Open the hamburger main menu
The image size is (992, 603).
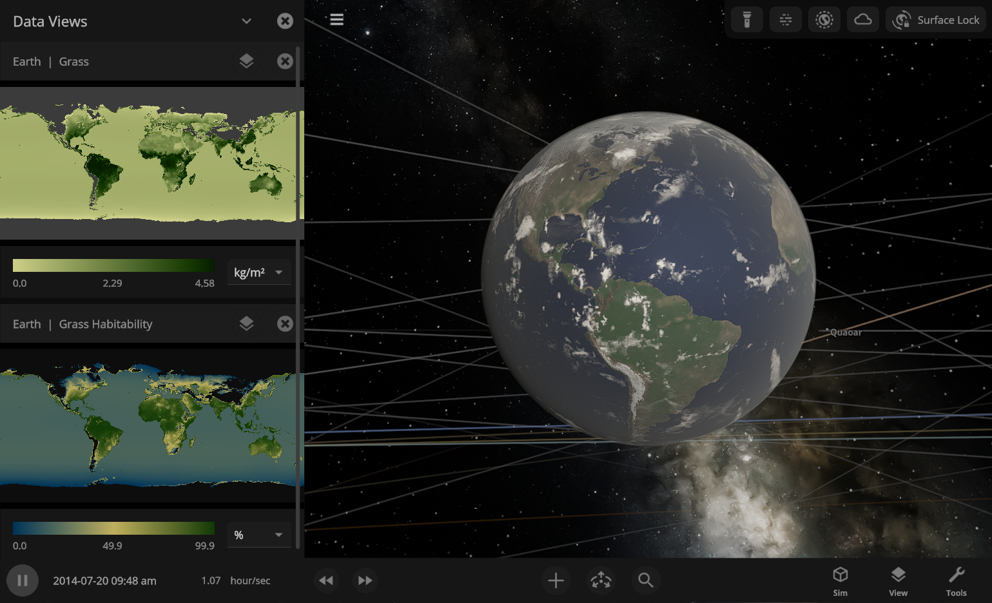click(336, 19)
